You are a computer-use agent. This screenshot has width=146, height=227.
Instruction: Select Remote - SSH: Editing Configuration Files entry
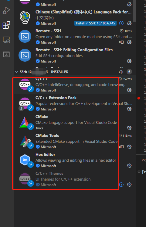pos(75,56)
